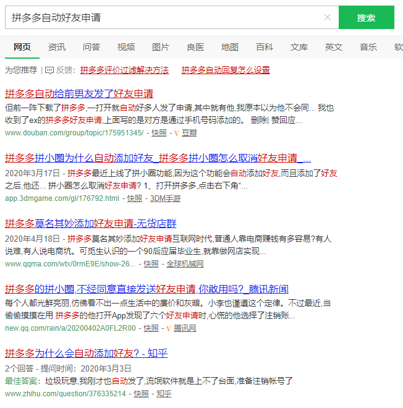Open result 拼多多莫名其妙添加好友申请-无货店群

point(90,224)
